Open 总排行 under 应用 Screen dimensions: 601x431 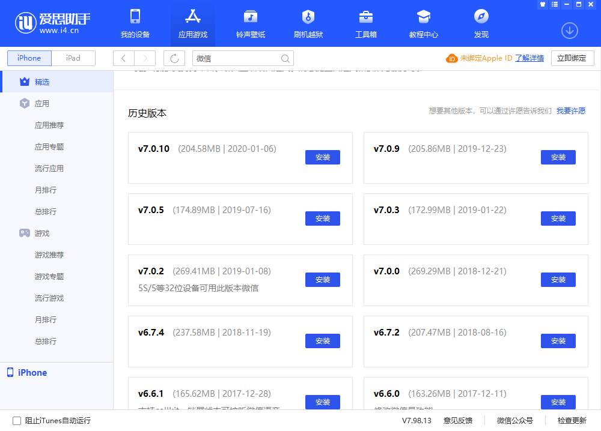click(x=46, y=212)
